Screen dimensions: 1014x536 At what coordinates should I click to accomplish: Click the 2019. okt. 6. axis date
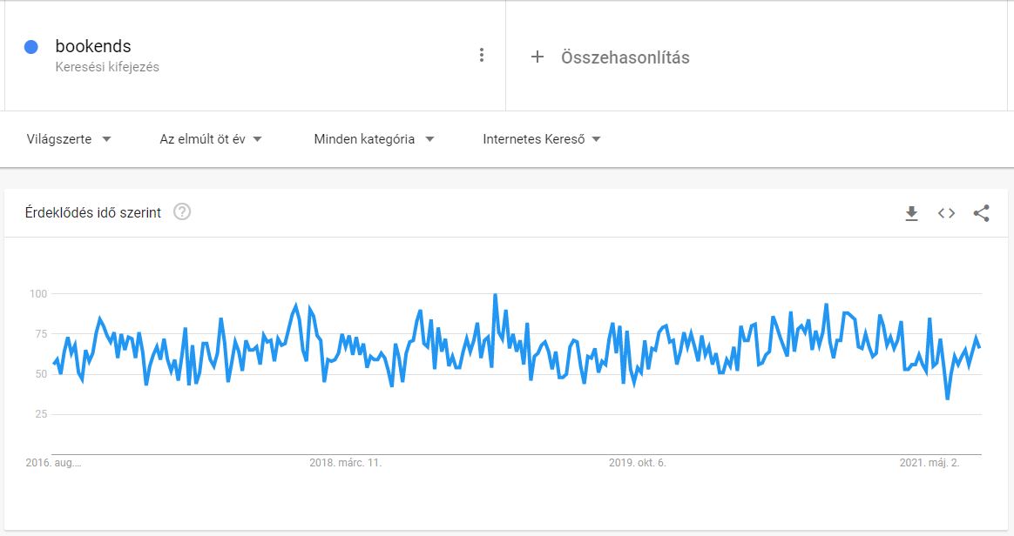point(637,462)
